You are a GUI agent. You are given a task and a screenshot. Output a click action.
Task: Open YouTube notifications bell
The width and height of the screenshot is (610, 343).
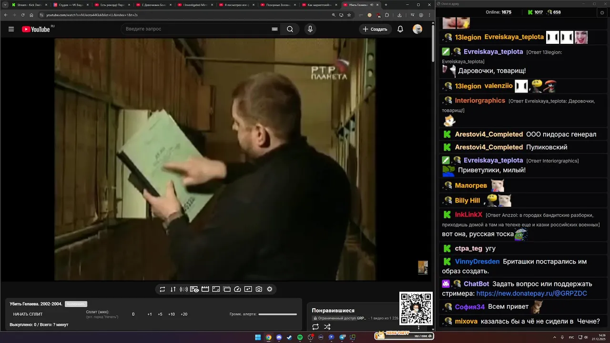click(x=400, y=29)
